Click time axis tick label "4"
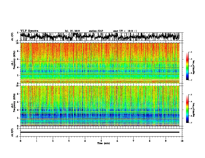This screenshot has width=205, height=158. (85, 141)
